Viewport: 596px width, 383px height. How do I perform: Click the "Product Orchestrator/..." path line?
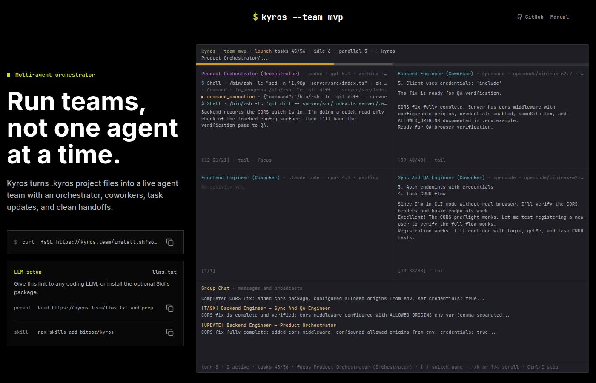pyautogui.click(x=235, y=58)
